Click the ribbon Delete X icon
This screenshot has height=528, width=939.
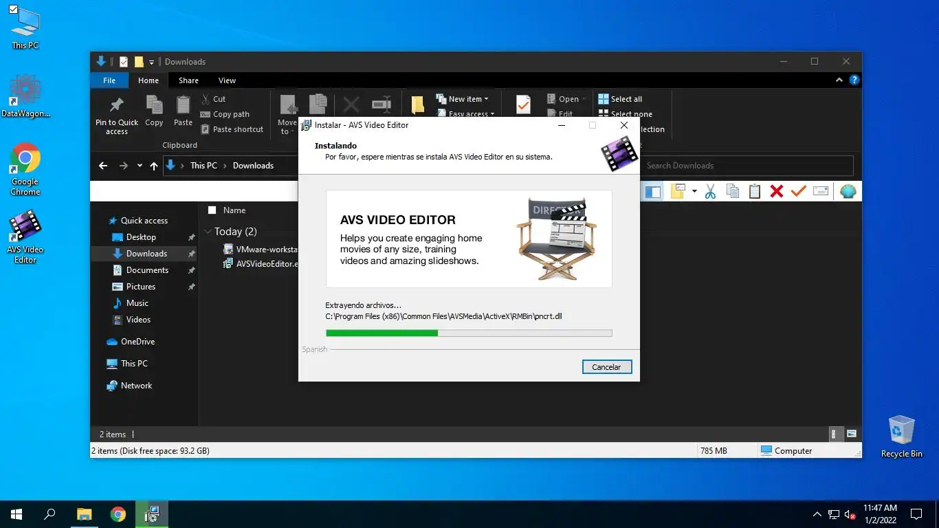coord(351,104)
